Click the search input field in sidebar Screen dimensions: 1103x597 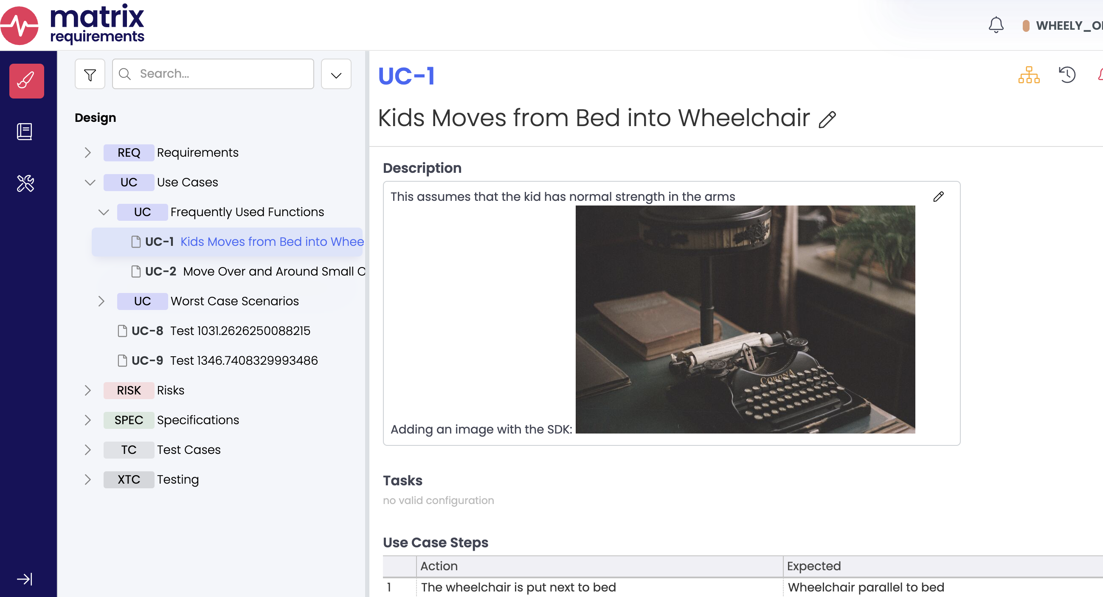point(213,73)
